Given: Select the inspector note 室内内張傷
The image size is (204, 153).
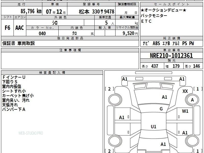Looking at the screenshot, I should [11, 86].
